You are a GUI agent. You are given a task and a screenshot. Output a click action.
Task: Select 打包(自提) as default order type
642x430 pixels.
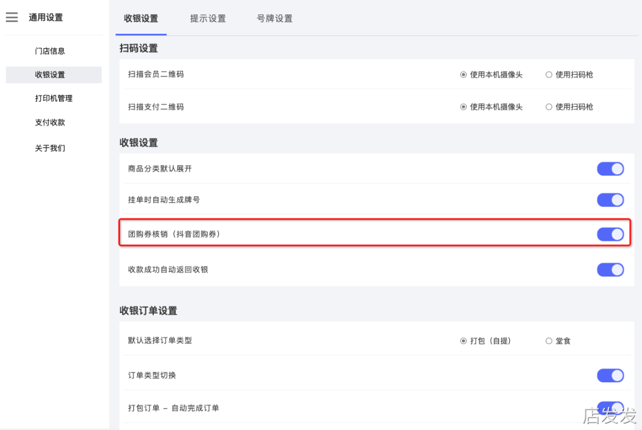[x=463, y=341]
